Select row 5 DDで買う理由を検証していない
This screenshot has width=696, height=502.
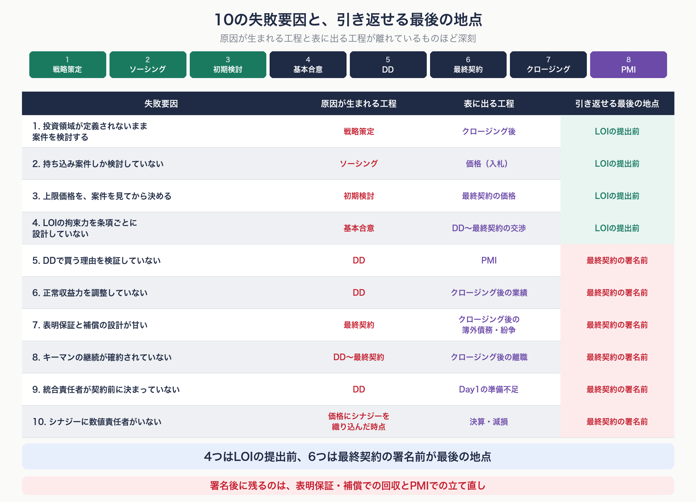coord(96,261)
